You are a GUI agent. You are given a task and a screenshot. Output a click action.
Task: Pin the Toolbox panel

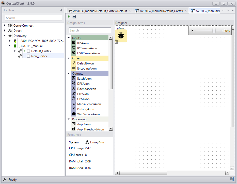61,10
